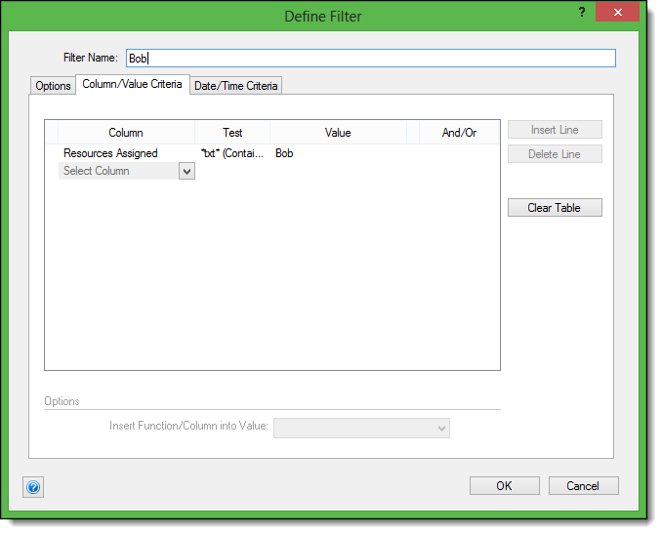Cancel the filter definition
Viewport: 662px width, 534px height.
point(583,486)
